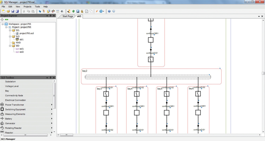Screen dimensions: 265x141
Task: Click the canvas vertical scrollbar thumb
Action: tap(263, 73)
